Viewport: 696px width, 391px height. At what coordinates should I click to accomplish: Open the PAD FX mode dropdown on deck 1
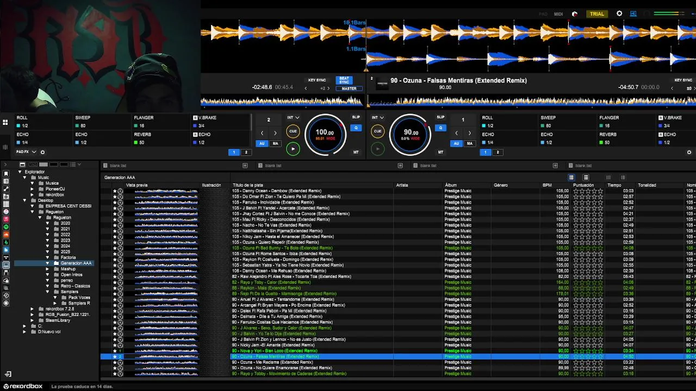pyautogui.click(x=26, y=152)
